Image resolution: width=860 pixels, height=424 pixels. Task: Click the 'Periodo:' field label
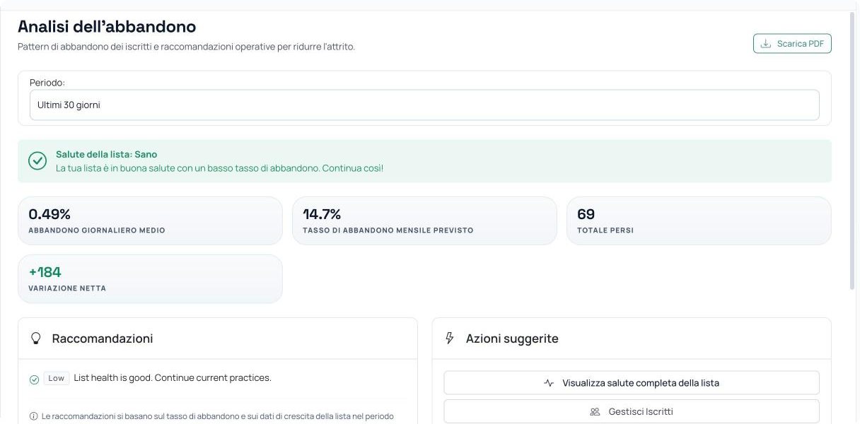pos(47,83)
